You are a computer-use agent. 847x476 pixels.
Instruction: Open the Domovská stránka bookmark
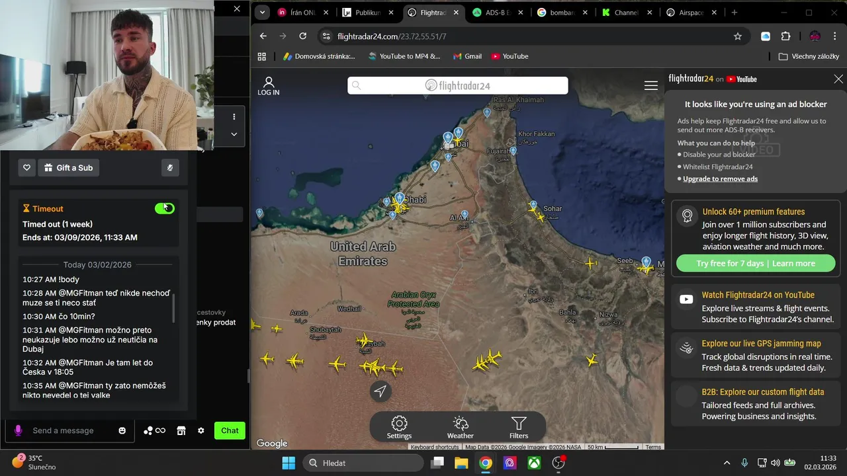(x=319, y=56)
